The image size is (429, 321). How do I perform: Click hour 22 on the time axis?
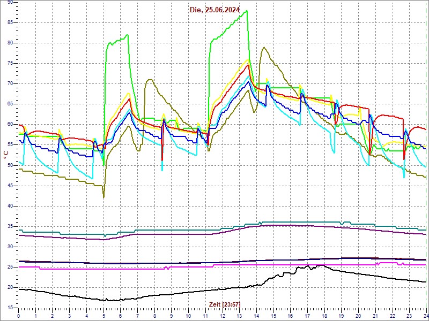pos(393,316)
